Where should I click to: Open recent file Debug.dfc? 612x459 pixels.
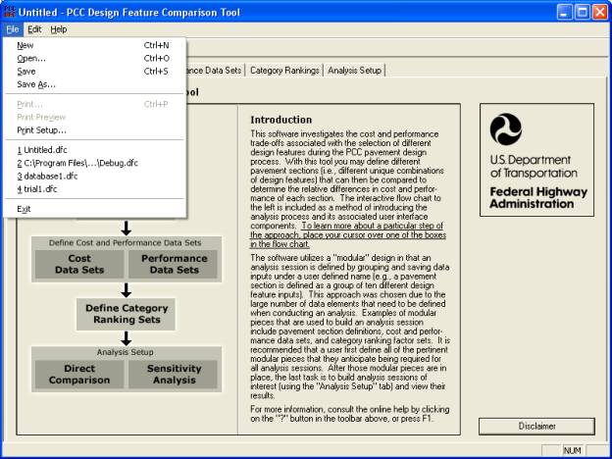(x=94, y=163)
